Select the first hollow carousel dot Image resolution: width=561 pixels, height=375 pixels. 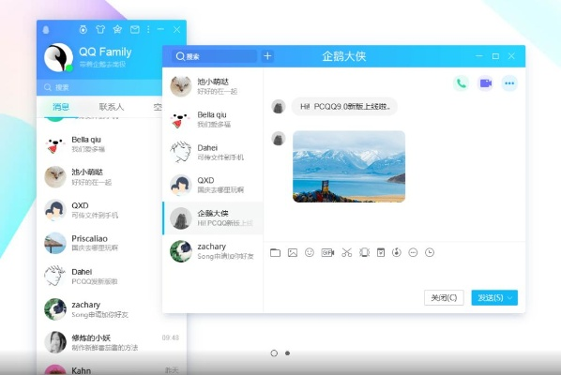(274, 353)
